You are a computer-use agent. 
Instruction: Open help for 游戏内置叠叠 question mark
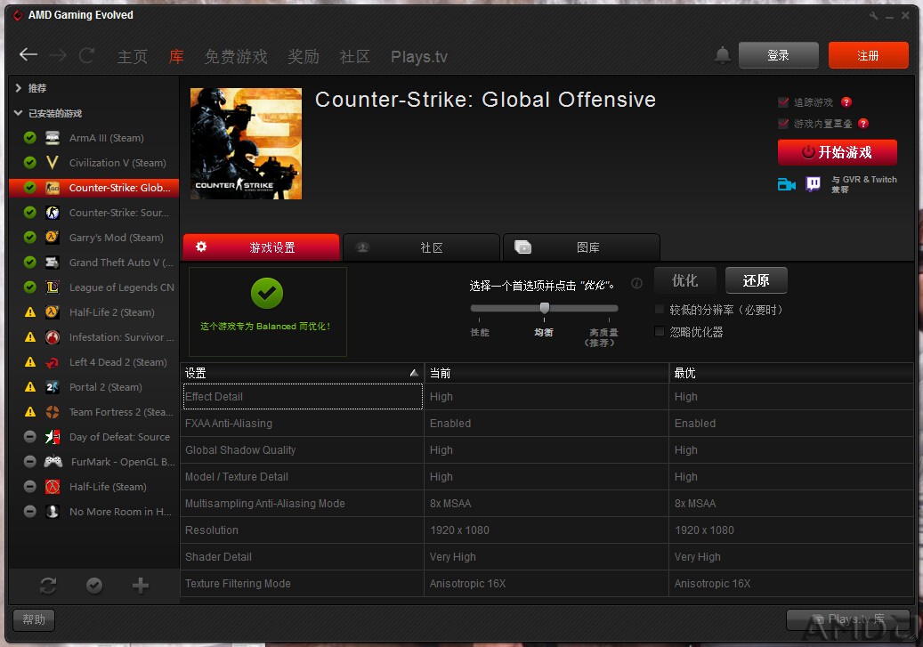click(x=863, y=124)
